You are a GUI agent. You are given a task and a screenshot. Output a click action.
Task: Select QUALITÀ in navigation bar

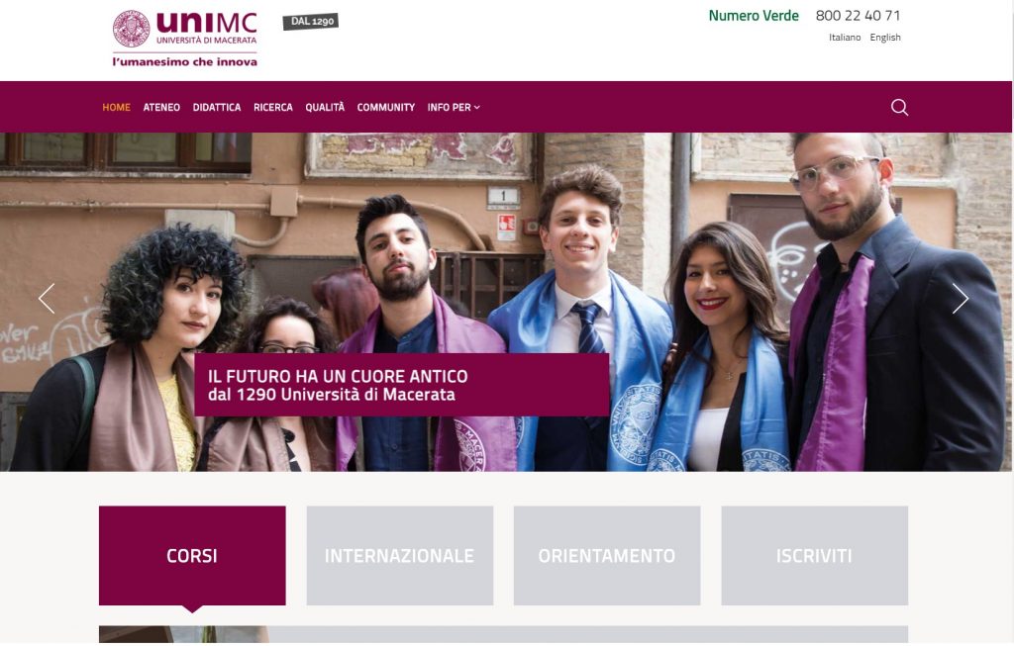tap(325, 107)
